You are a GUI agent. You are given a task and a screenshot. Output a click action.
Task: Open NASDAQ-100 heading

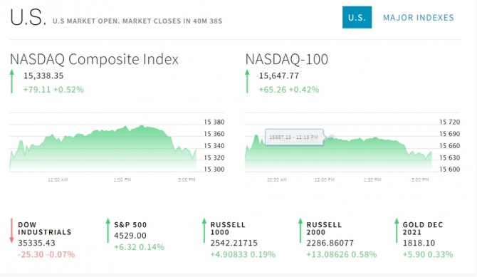(x=287, y=59)
